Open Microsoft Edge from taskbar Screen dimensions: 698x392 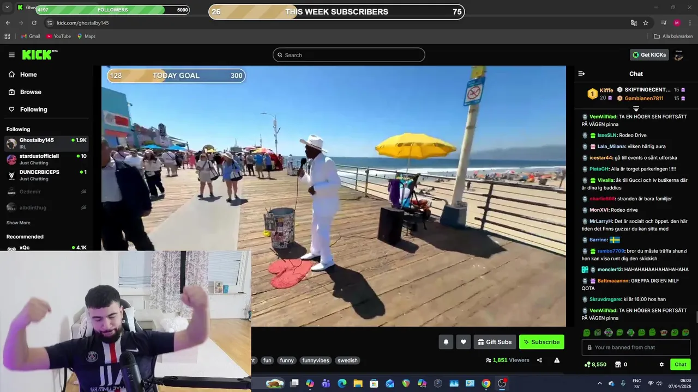(x=342, y=383)
